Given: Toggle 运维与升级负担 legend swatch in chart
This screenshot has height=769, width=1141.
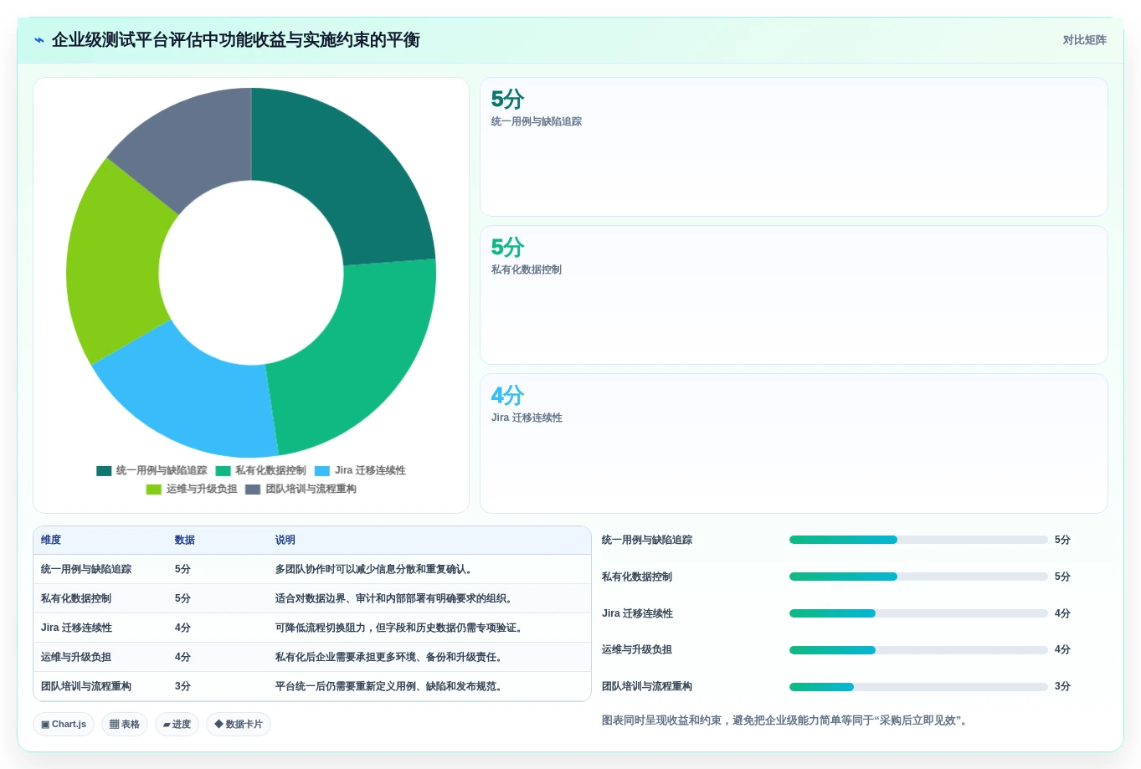Looking at the screenshot, I should 154,490.
